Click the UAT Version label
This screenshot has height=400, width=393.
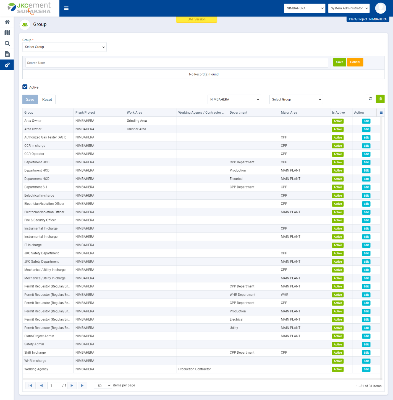pyautogui.click(x=196, y=19)
